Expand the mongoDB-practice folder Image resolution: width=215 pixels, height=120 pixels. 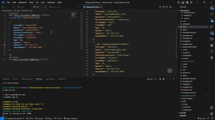[180, 96]
